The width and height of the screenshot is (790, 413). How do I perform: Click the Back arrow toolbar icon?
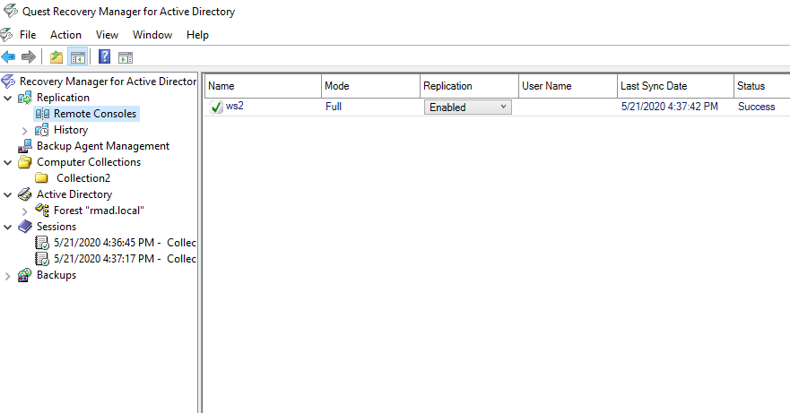(x=9, y=57)
